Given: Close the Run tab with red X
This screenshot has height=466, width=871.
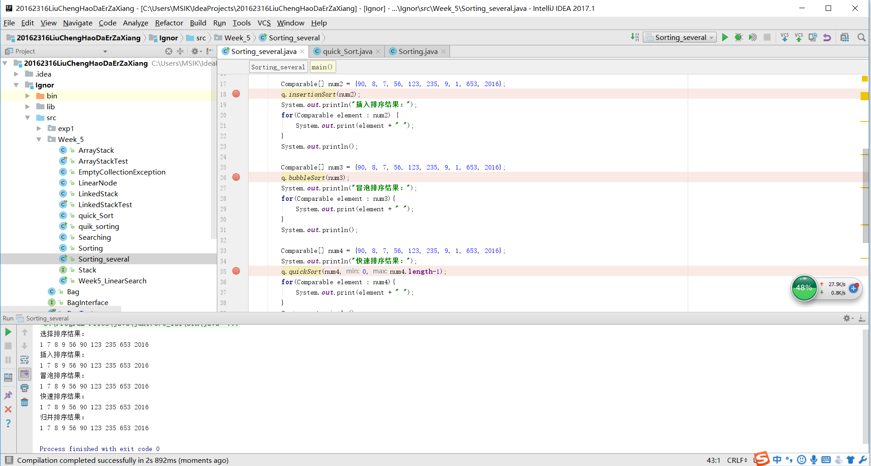Looking at the screenshot, I should 8,409.
